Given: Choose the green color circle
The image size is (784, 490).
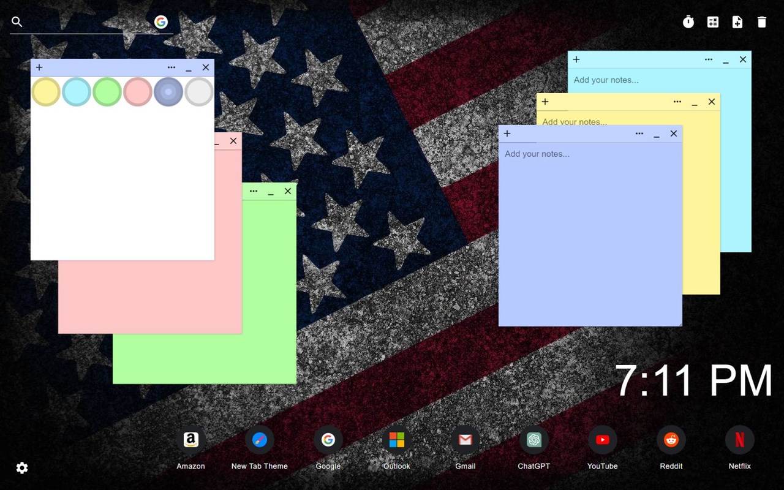Looking at the screenshot, I should point(107,92).
